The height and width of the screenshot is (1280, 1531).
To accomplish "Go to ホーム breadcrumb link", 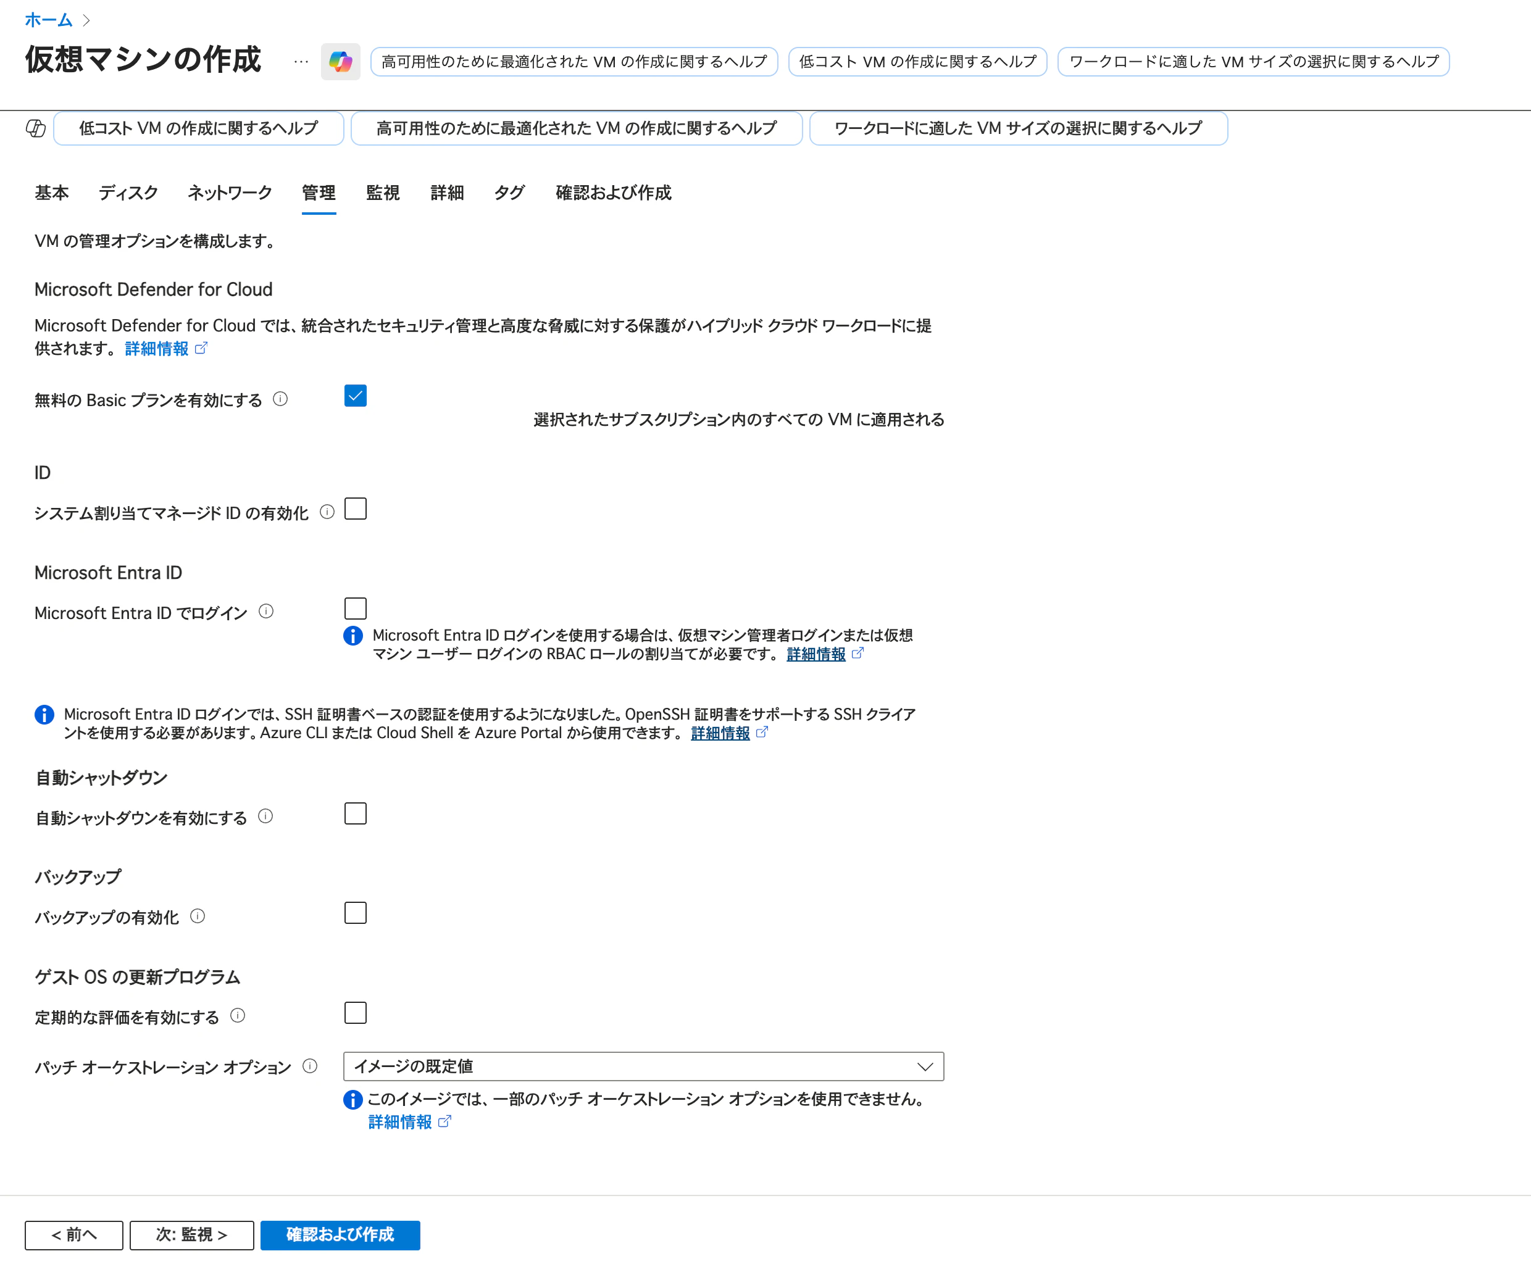I will [x=49, y=20].
